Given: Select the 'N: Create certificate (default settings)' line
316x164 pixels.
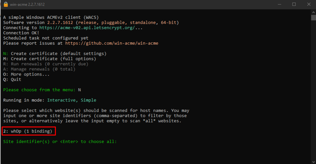Looking at the screenshot, I should pos(55,54).
